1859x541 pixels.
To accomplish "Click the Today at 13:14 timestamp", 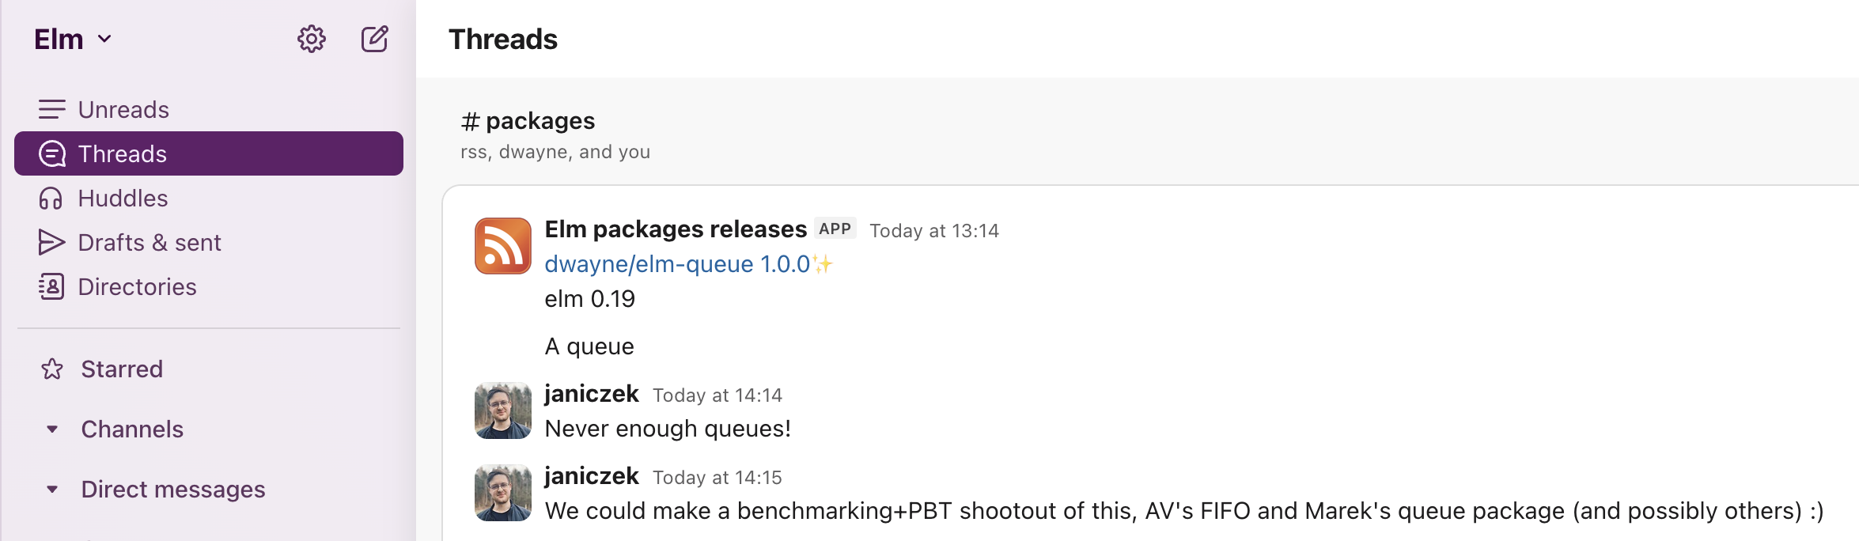I will 934,231.
